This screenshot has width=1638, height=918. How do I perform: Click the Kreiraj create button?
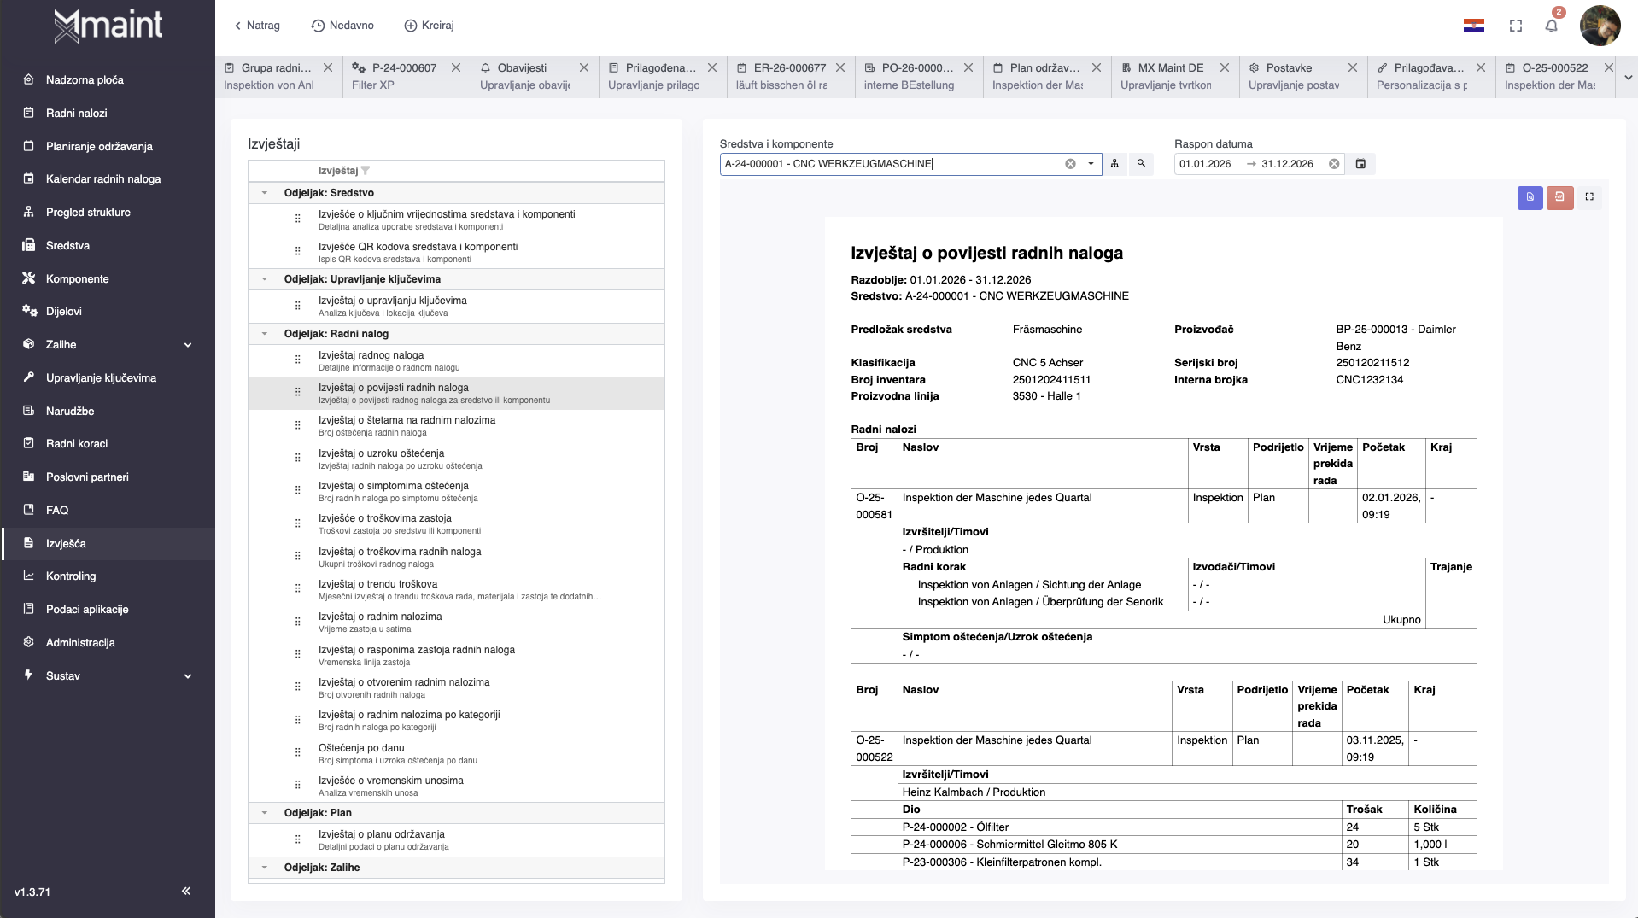pos(429,26)
